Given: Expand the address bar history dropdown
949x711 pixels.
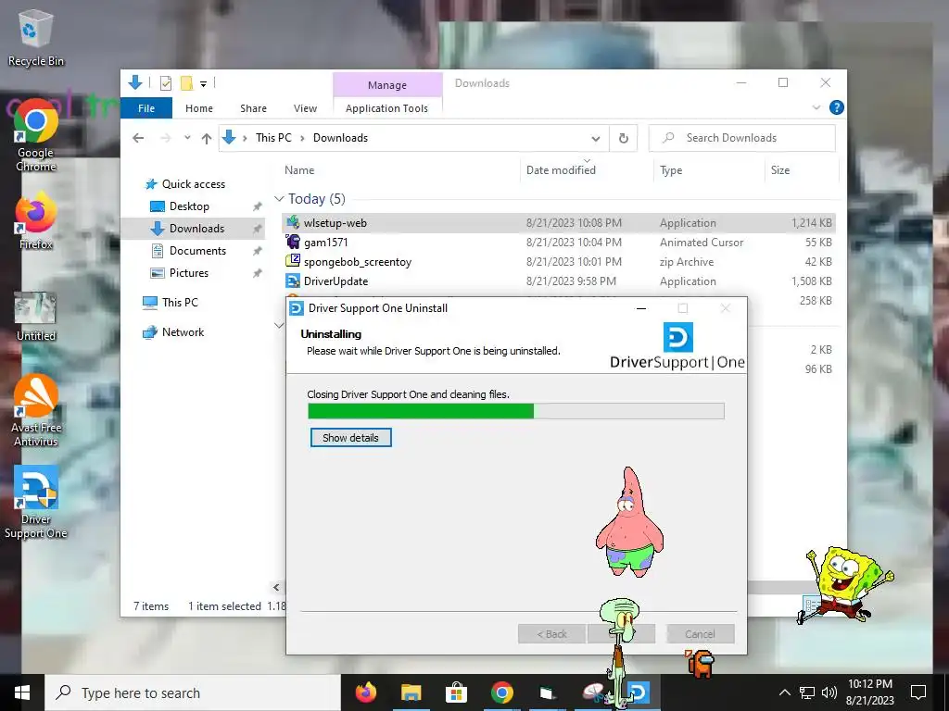Looking at the screenshot, I should point(596,139).
